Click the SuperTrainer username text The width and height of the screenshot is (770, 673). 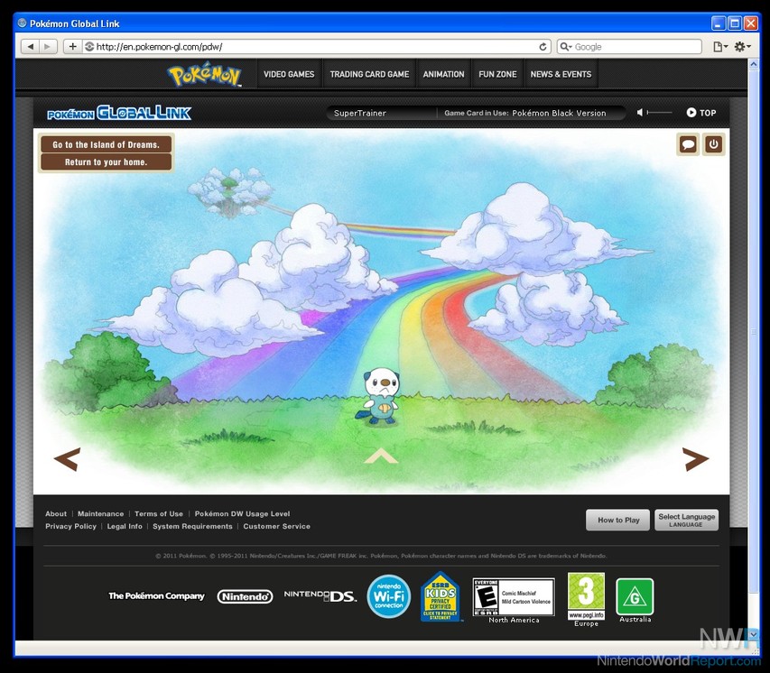[x=360, y=113]
